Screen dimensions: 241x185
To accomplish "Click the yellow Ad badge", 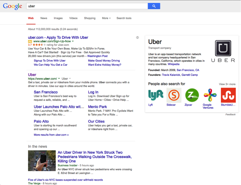I will click(30, 41).
